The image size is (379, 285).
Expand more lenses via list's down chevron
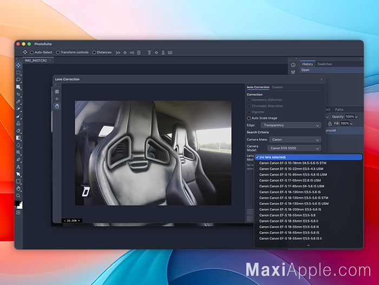(x=309, y=245)
